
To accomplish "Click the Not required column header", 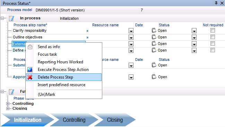I will (x=213, y=25).
